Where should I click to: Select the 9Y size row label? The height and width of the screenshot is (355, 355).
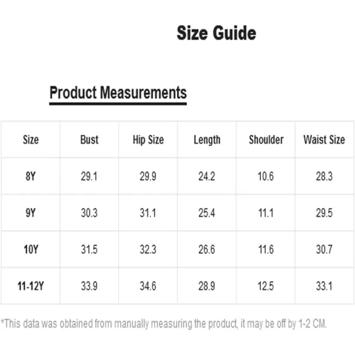(31, 213)
